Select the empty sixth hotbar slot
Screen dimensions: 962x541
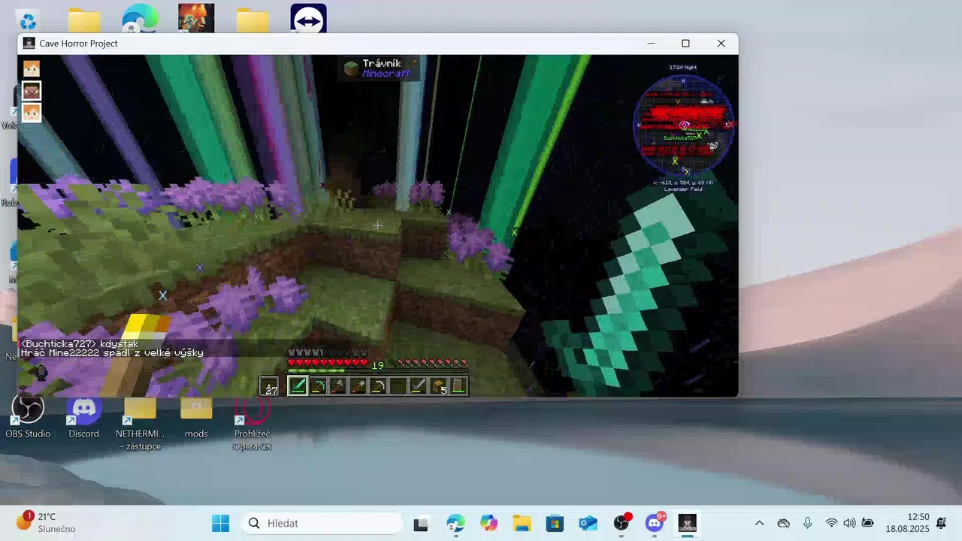[x=398, y=386]
